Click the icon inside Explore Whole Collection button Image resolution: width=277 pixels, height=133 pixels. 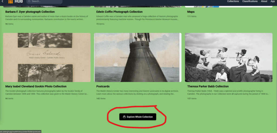pyautogui.click(x=124, y=117)
